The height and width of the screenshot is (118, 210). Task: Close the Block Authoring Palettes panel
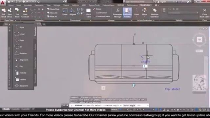coord(10,25)
